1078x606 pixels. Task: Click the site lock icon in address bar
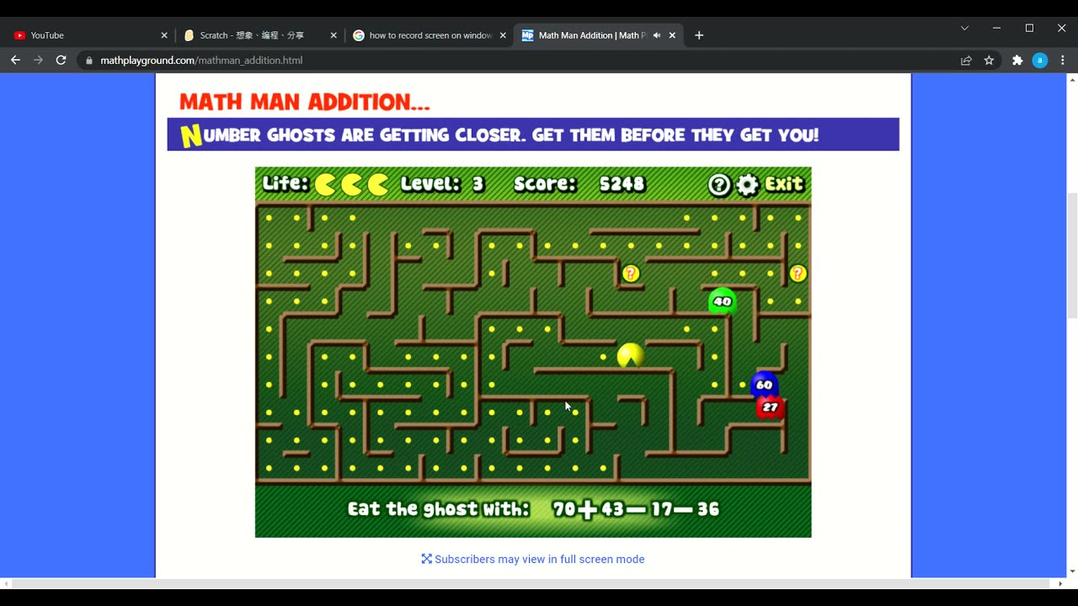tap(89, 61)
